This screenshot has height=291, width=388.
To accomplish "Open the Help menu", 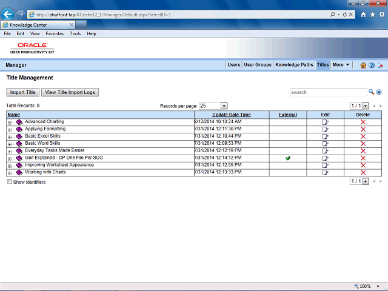I will point(91,34).
